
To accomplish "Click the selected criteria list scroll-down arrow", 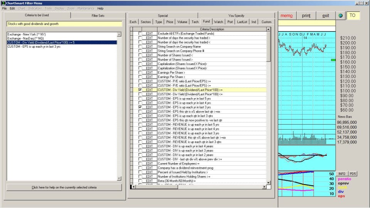I will [x=119, y=178].
